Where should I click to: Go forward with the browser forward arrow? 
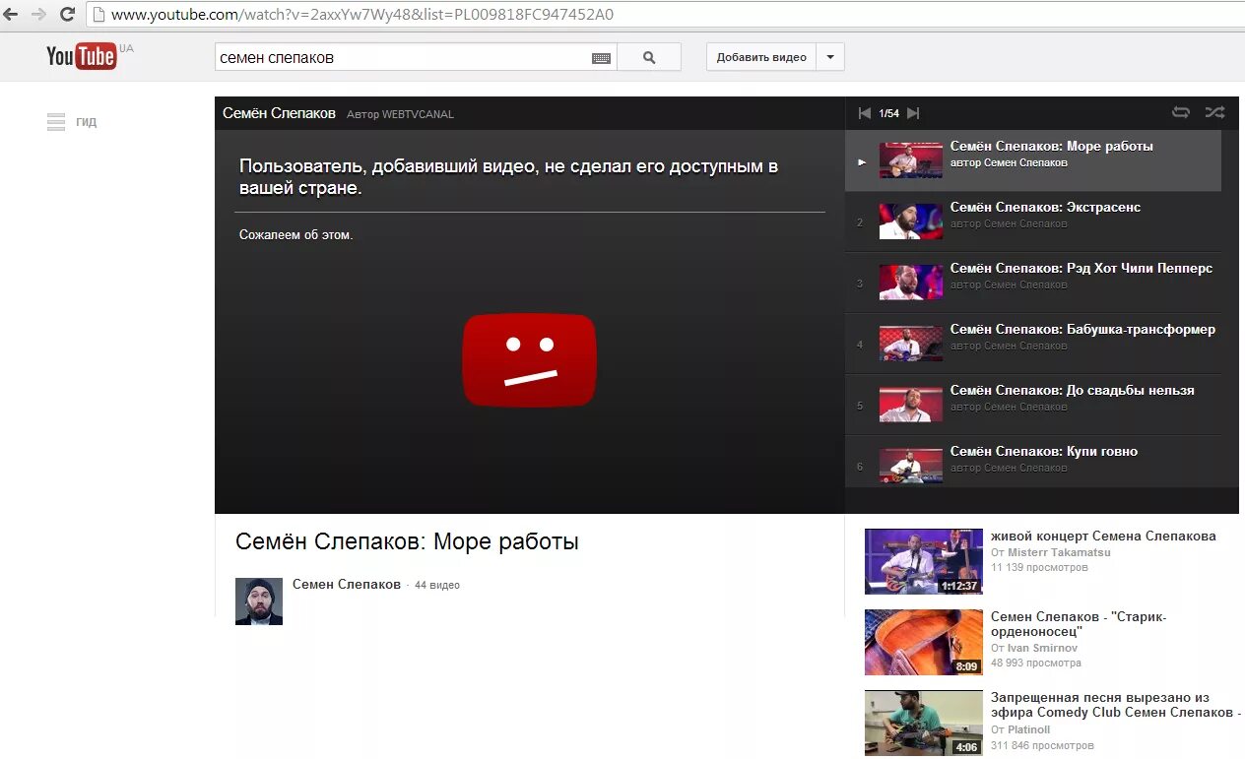click(38, 15)
